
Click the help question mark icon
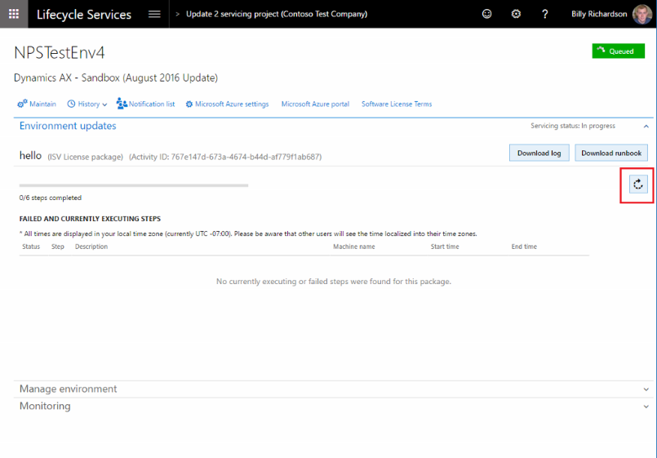(545, 14)
